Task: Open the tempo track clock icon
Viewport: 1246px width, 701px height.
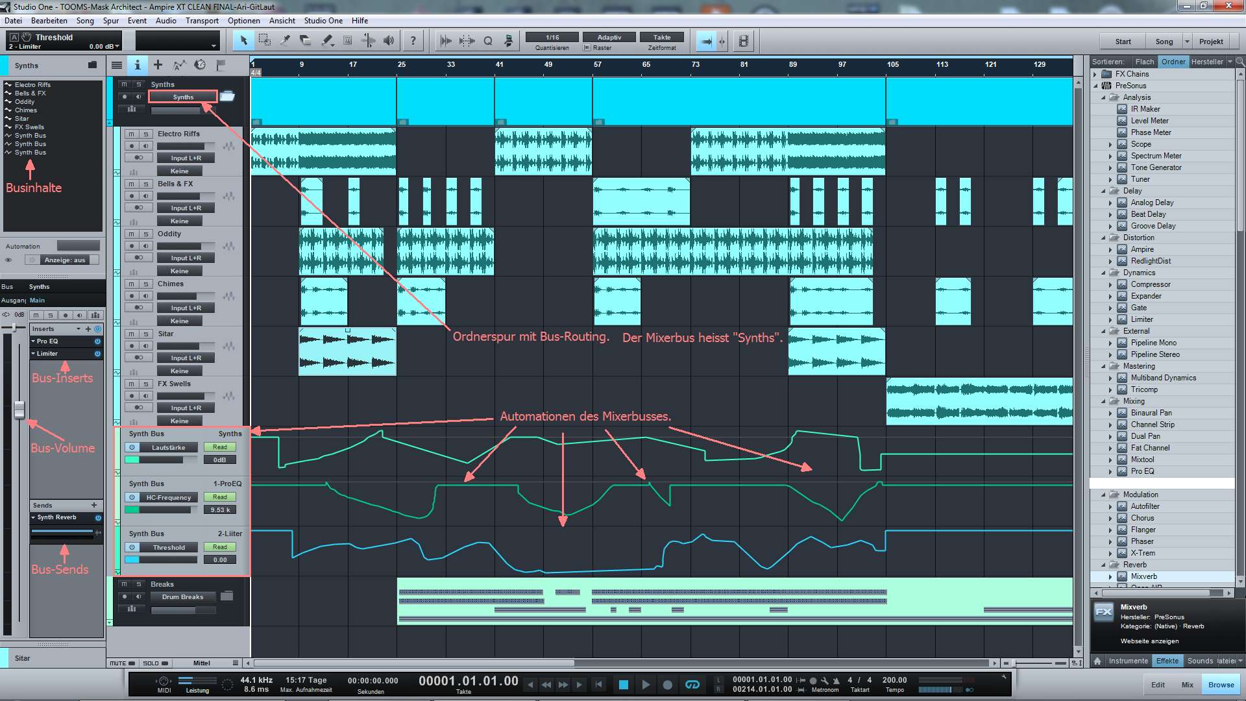Action: click(200, 65)
